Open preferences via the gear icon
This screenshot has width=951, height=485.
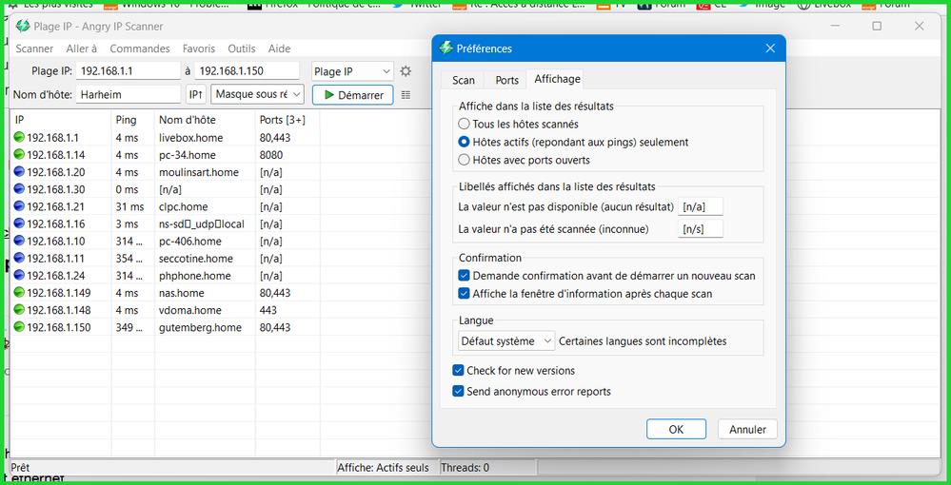click(x=406, y=71)
